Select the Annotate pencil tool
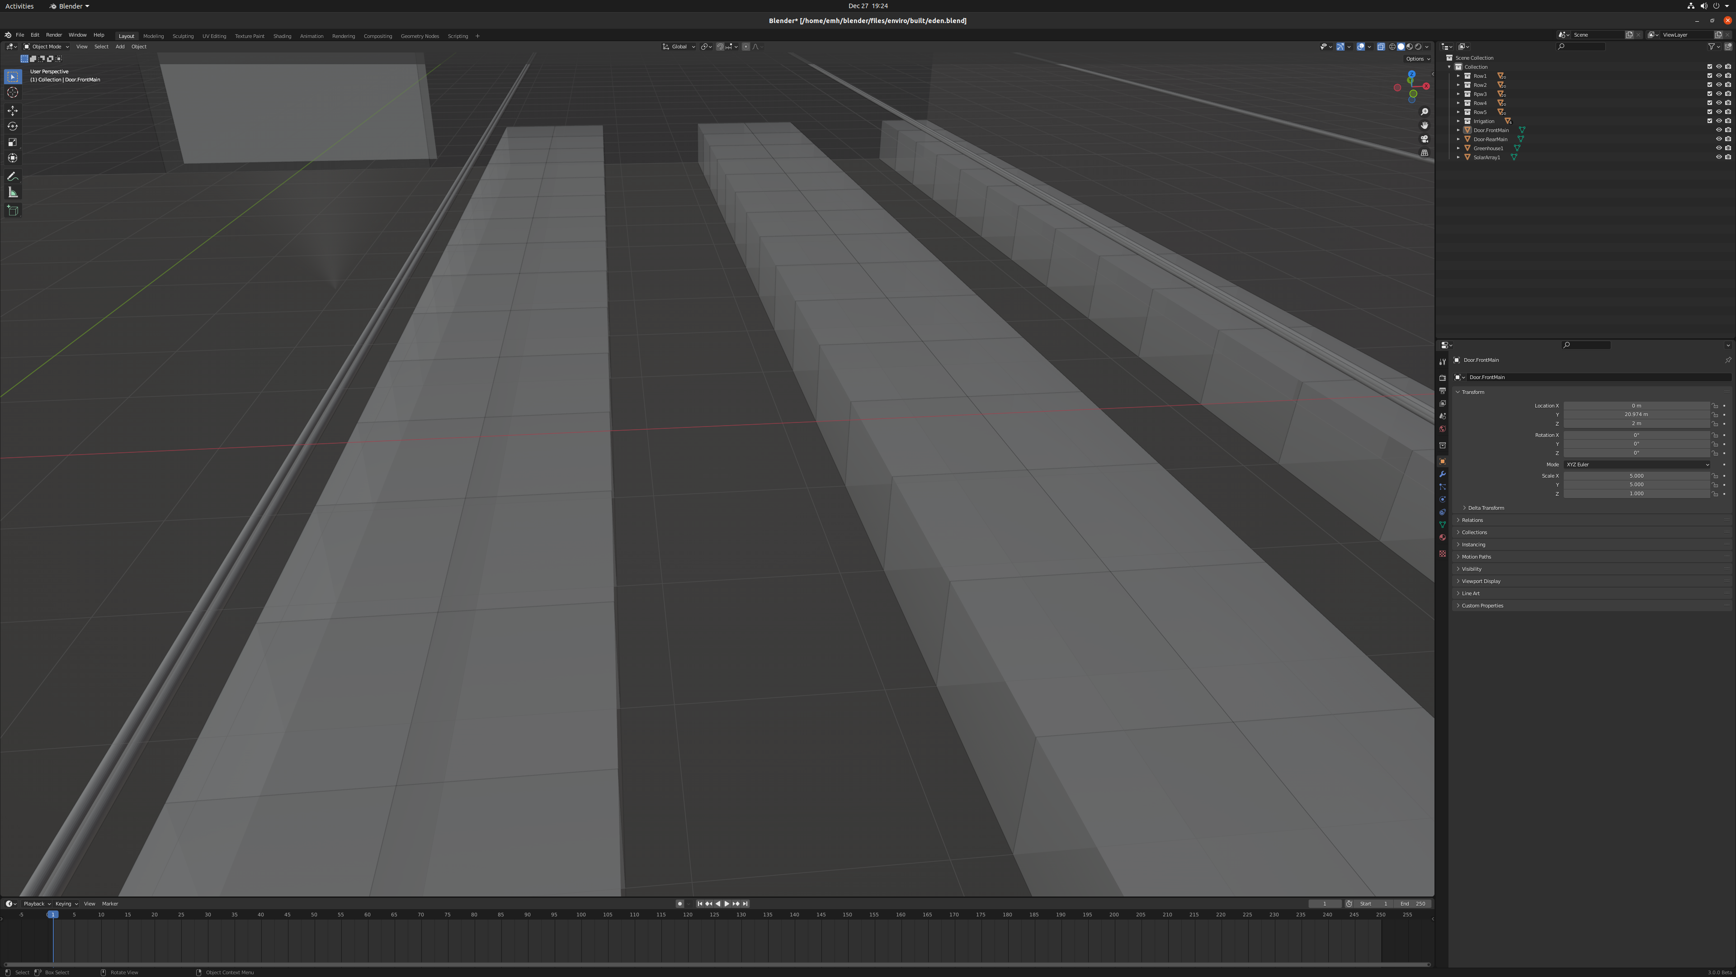1736x977 pixels. click(13, 177)
